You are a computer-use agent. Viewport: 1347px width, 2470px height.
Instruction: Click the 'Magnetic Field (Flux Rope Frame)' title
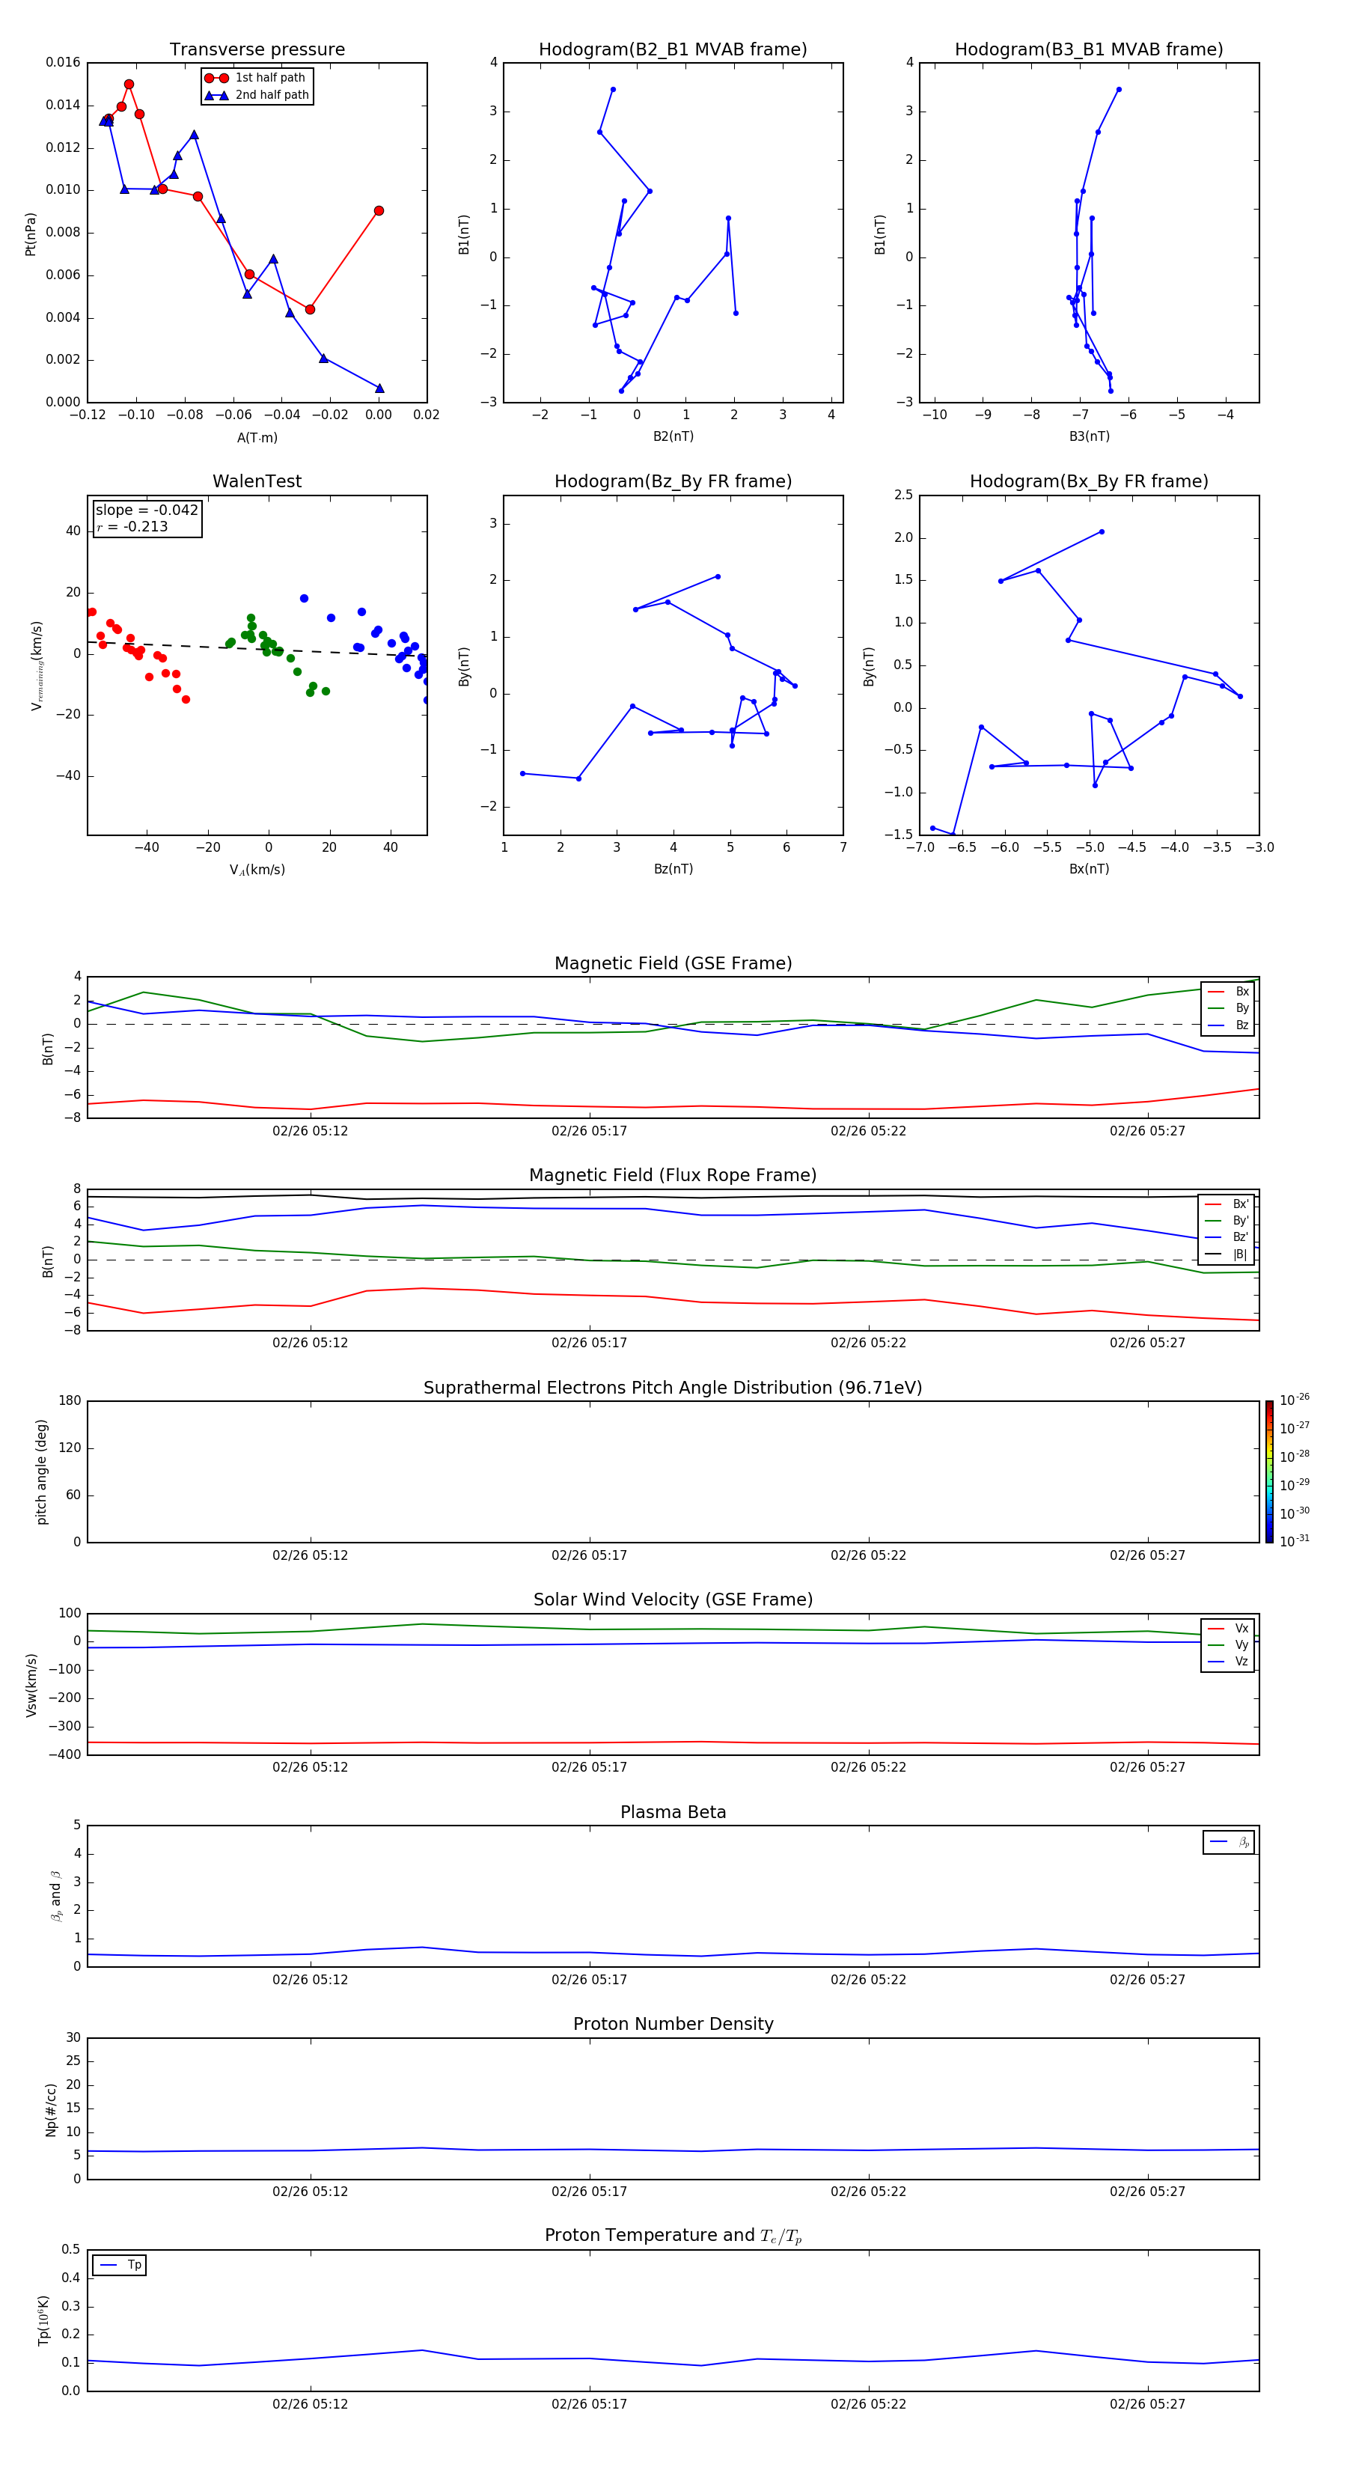(673, 1176)
